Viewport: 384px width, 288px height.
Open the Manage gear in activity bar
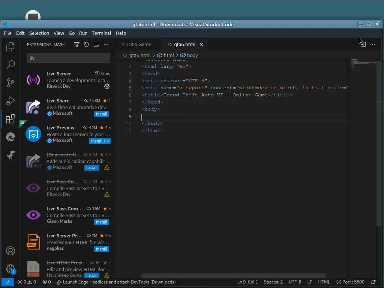(10, 269)
